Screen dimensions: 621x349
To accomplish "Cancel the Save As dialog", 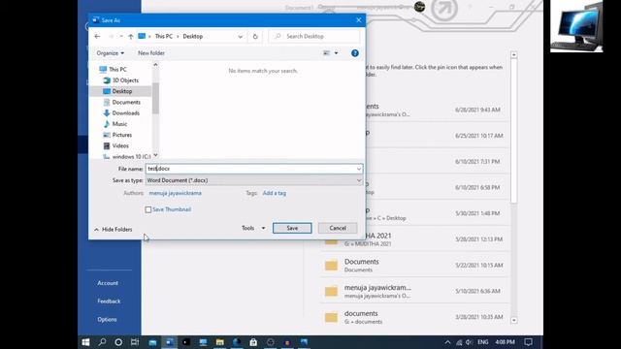I will tap(338, 228).
